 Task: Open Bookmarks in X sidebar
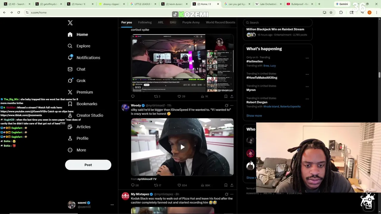point(82,104)
